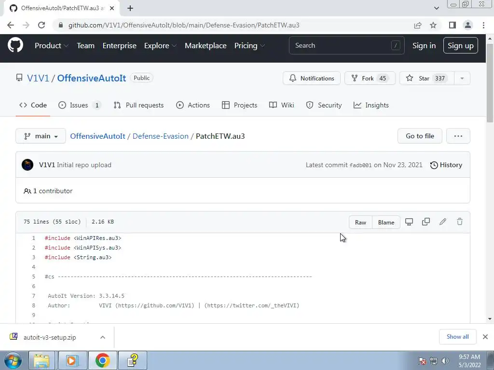Click V1V1 author avatar in commit row
Screen dimensions: 494x370
(27, 165)
